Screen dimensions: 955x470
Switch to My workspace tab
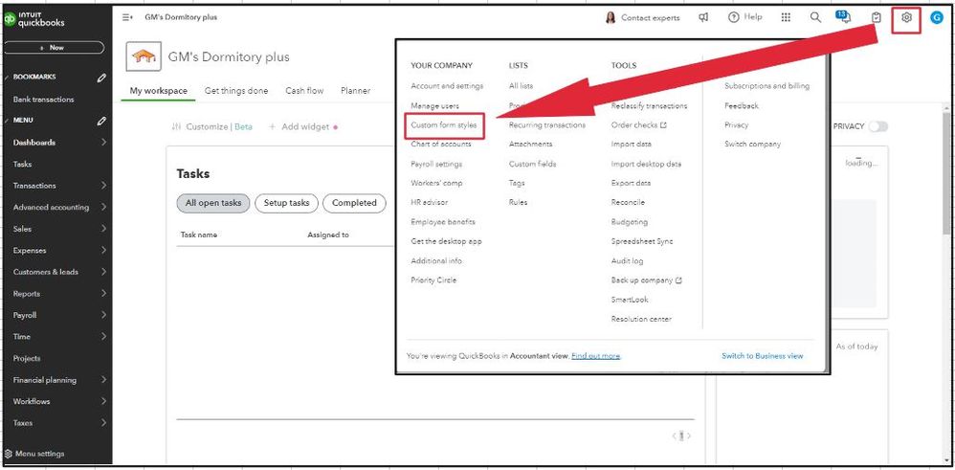[x=158, y=91]
